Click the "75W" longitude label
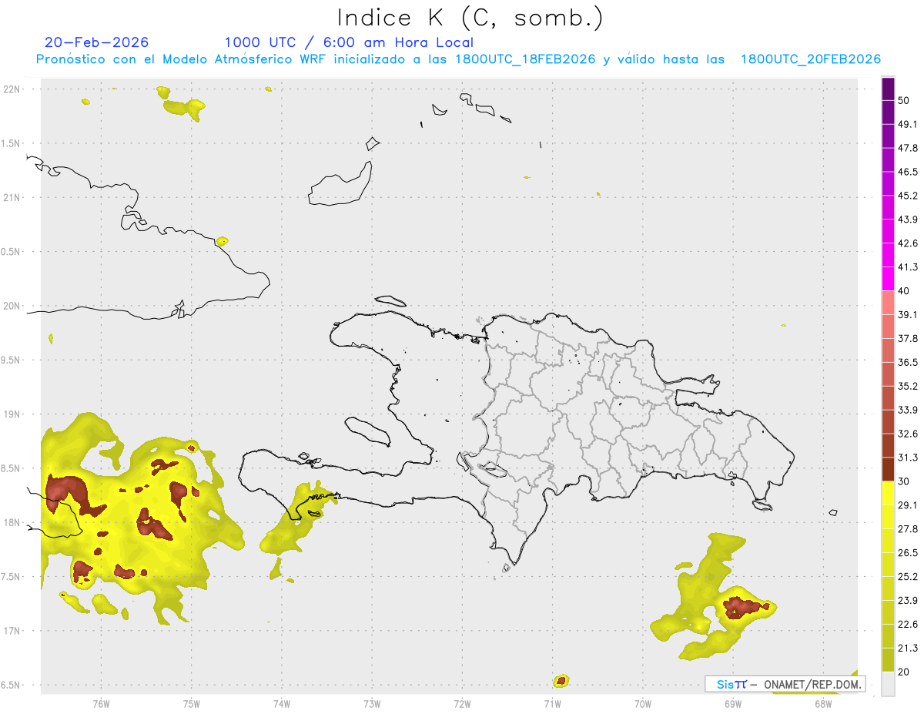Screen dimensions: 924x714 (x=191, y=704)
